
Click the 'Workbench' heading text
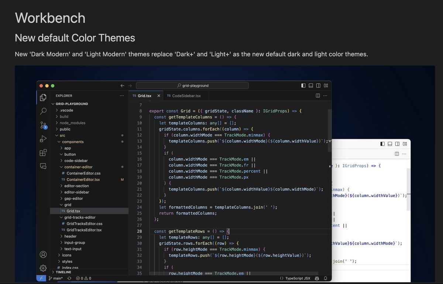(50, 18)
